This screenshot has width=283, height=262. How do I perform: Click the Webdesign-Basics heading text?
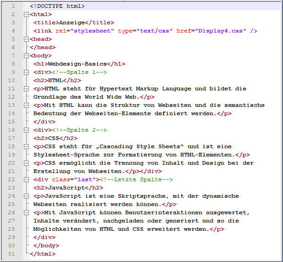[78, 64]
